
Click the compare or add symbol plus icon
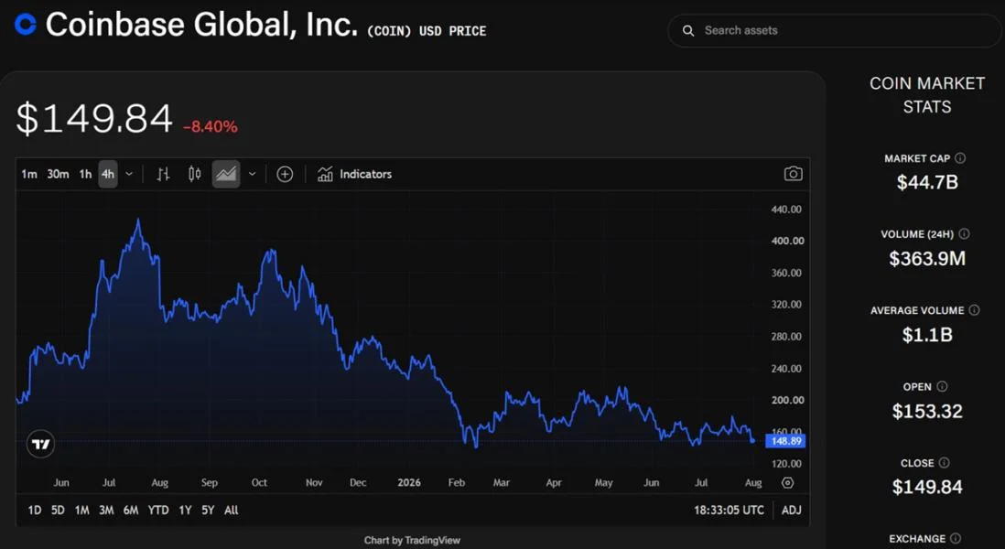(285, 174)
